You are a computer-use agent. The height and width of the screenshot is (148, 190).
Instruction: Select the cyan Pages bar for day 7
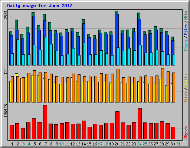46,51
